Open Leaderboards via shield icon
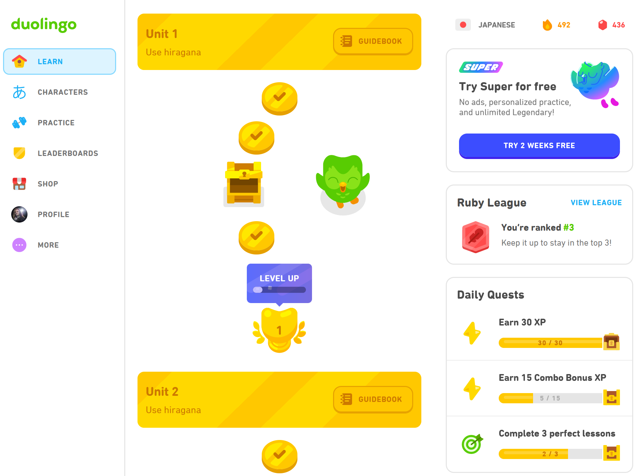The height and width of the screenshot is (476, 641). tap(20, 153)
